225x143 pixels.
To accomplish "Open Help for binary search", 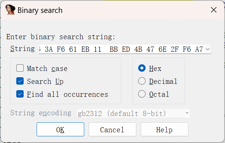I will pyautogui.click(x=164, y=129).
